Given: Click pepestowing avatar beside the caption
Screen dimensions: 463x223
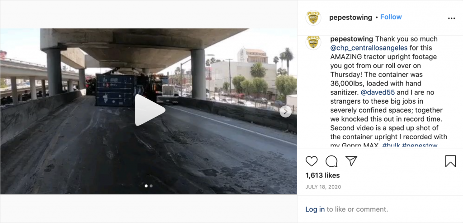Looking at the screenshot, I should (x=313, y=42).
